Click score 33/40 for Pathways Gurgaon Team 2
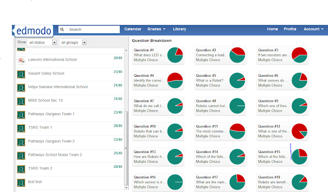This screenshot has height=192, width=328. point(118,140)
